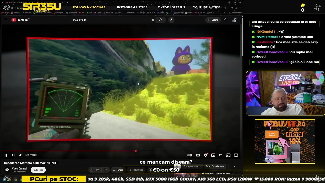Switch to miniplayer mode
The height and width of the screenshot is (183, 325).
[213, 155]
